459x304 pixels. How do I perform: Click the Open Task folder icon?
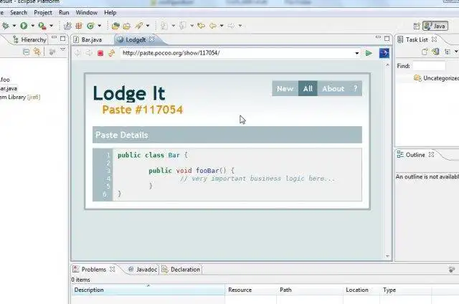pyautogui.click(x=127, y=27)
